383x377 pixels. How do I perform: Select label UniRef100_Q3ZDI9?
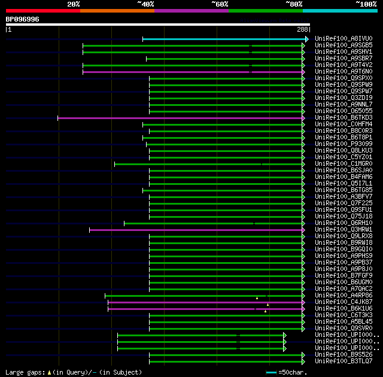pos(344,98)
